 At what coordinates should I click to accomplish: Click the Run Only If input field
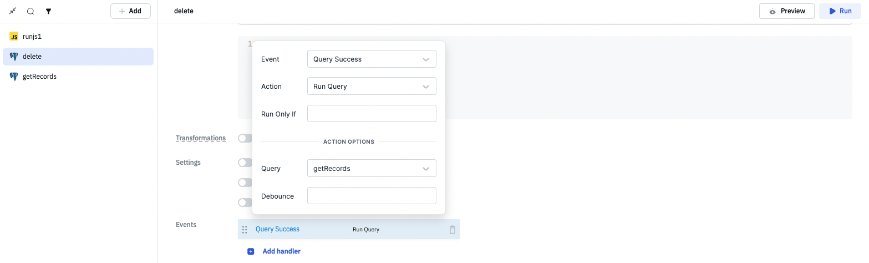point(371,114)
